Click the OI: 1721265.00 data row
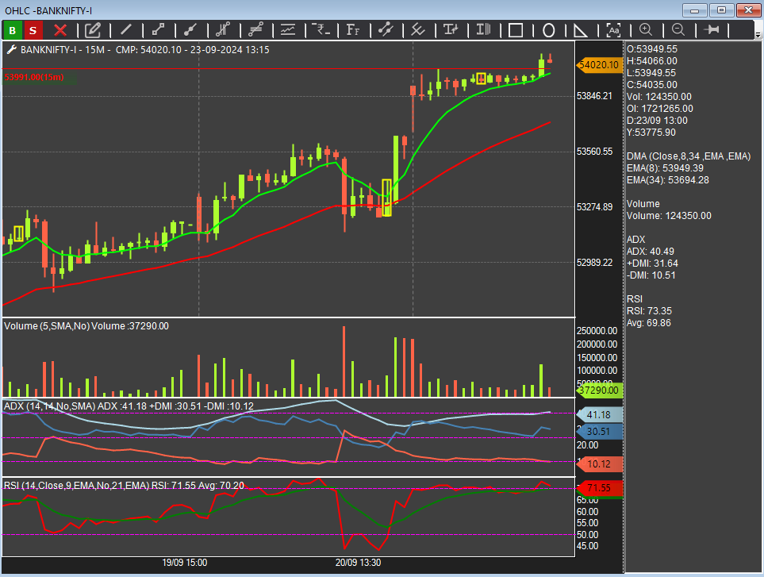This screenshot has width=764, height=577. [660, 109]
